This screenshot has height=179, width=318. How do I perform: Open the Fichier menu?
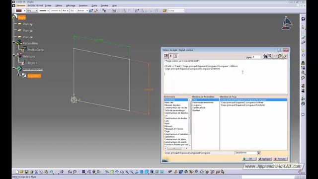click(48, 5)
